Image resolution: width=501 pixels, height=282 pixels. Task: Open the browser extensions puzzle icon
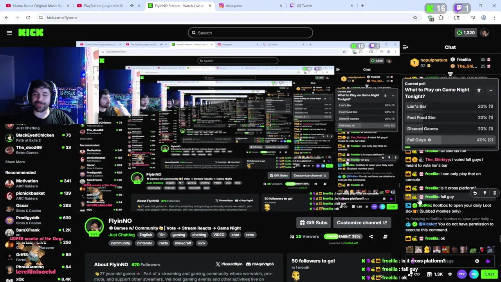pyautogui.click(x=441, y=18)
